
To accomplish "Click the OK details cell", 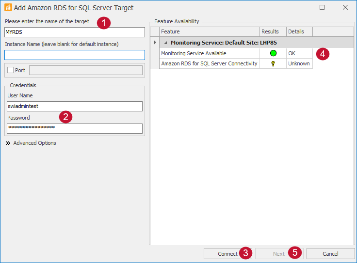I will (299, 53).
